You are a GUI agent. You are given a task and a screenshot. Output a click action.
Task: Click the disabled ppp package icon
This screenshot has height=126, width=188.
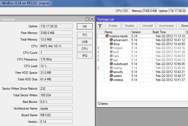[111, 60]
